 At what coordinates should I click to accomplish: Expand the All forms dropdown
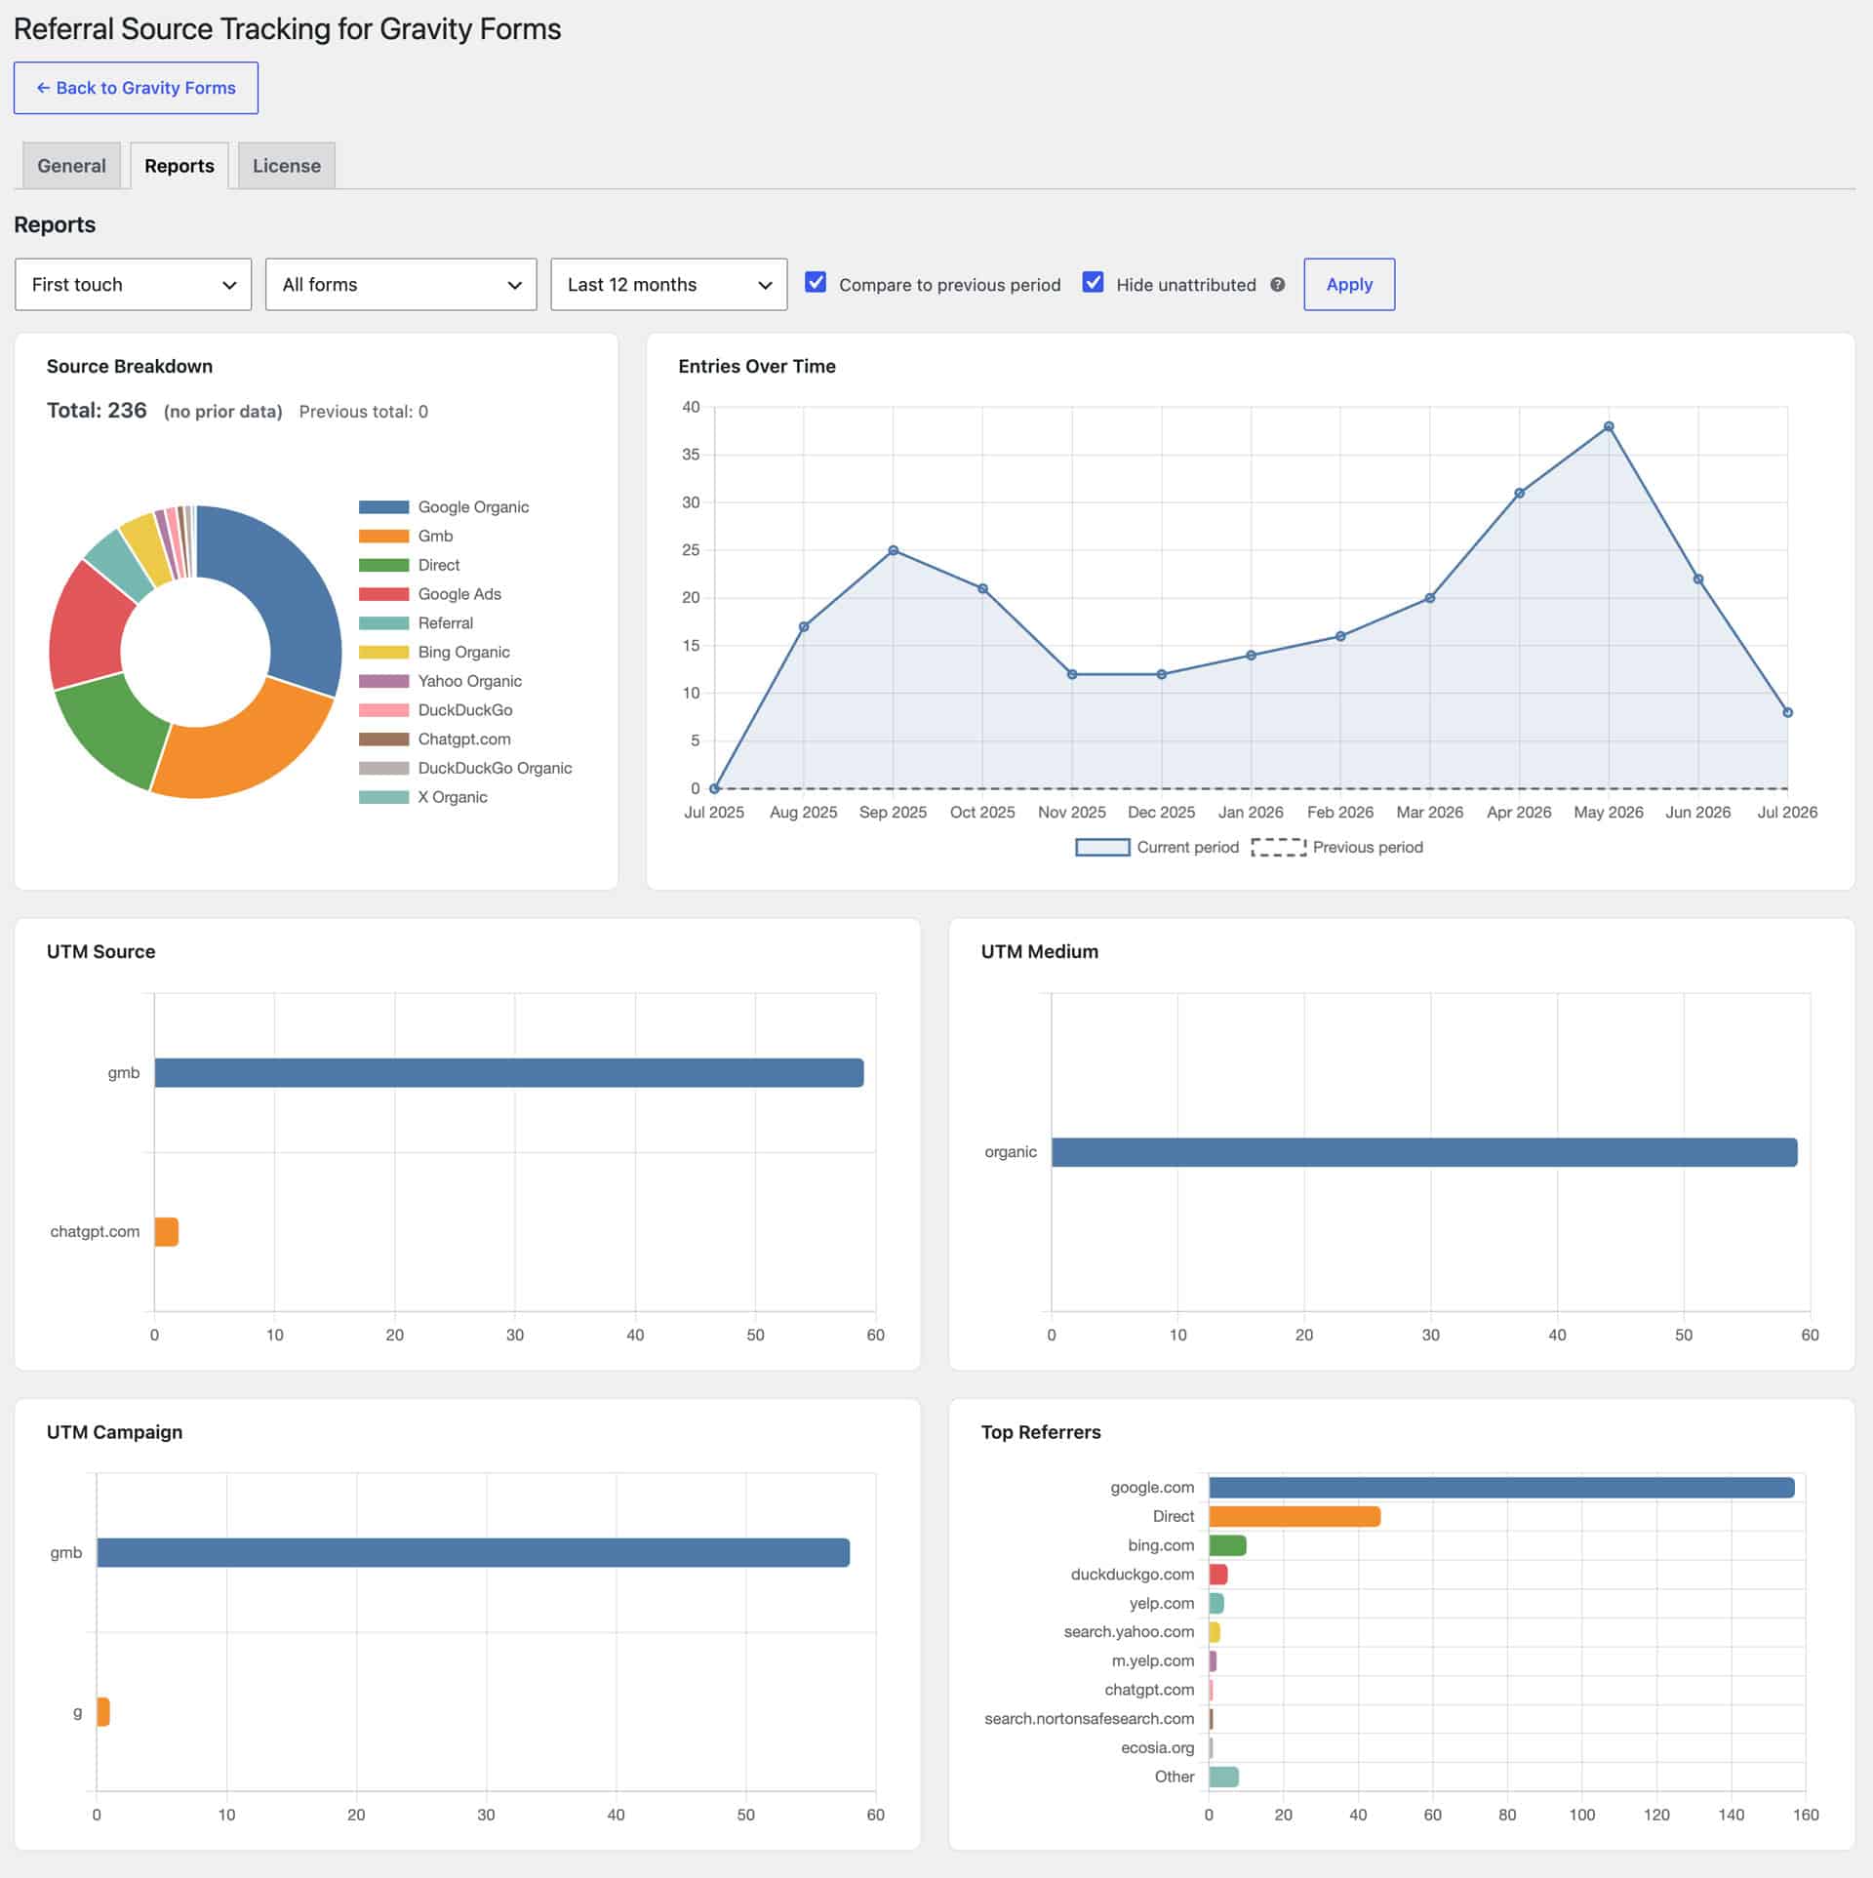coord(401,285)
